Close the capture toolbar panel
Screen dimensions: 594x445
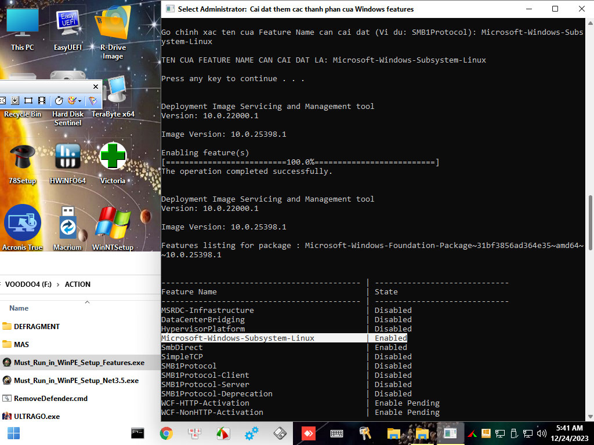96,87
